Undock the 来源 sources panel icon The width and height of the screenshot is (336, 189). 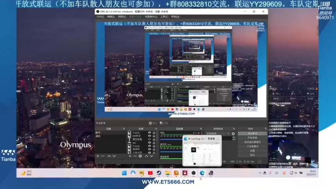(x=156, y=129)
